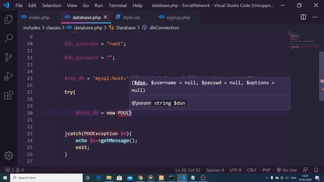Split the editor to the right
Image resolution: width=324 pixels, height=182 pixels.
tap(303, 17)
